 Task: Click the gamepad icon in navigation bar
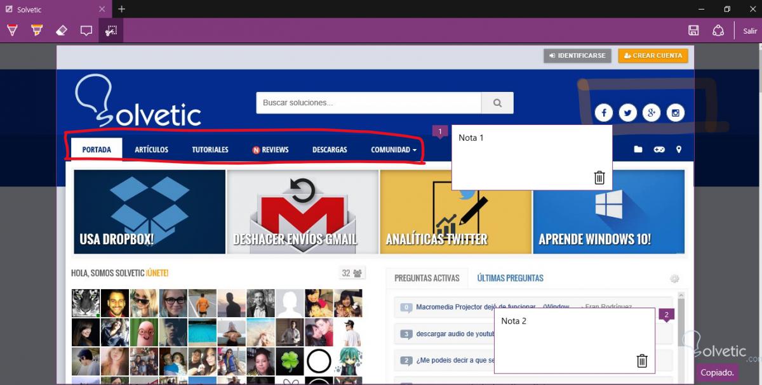pos(660,150)
